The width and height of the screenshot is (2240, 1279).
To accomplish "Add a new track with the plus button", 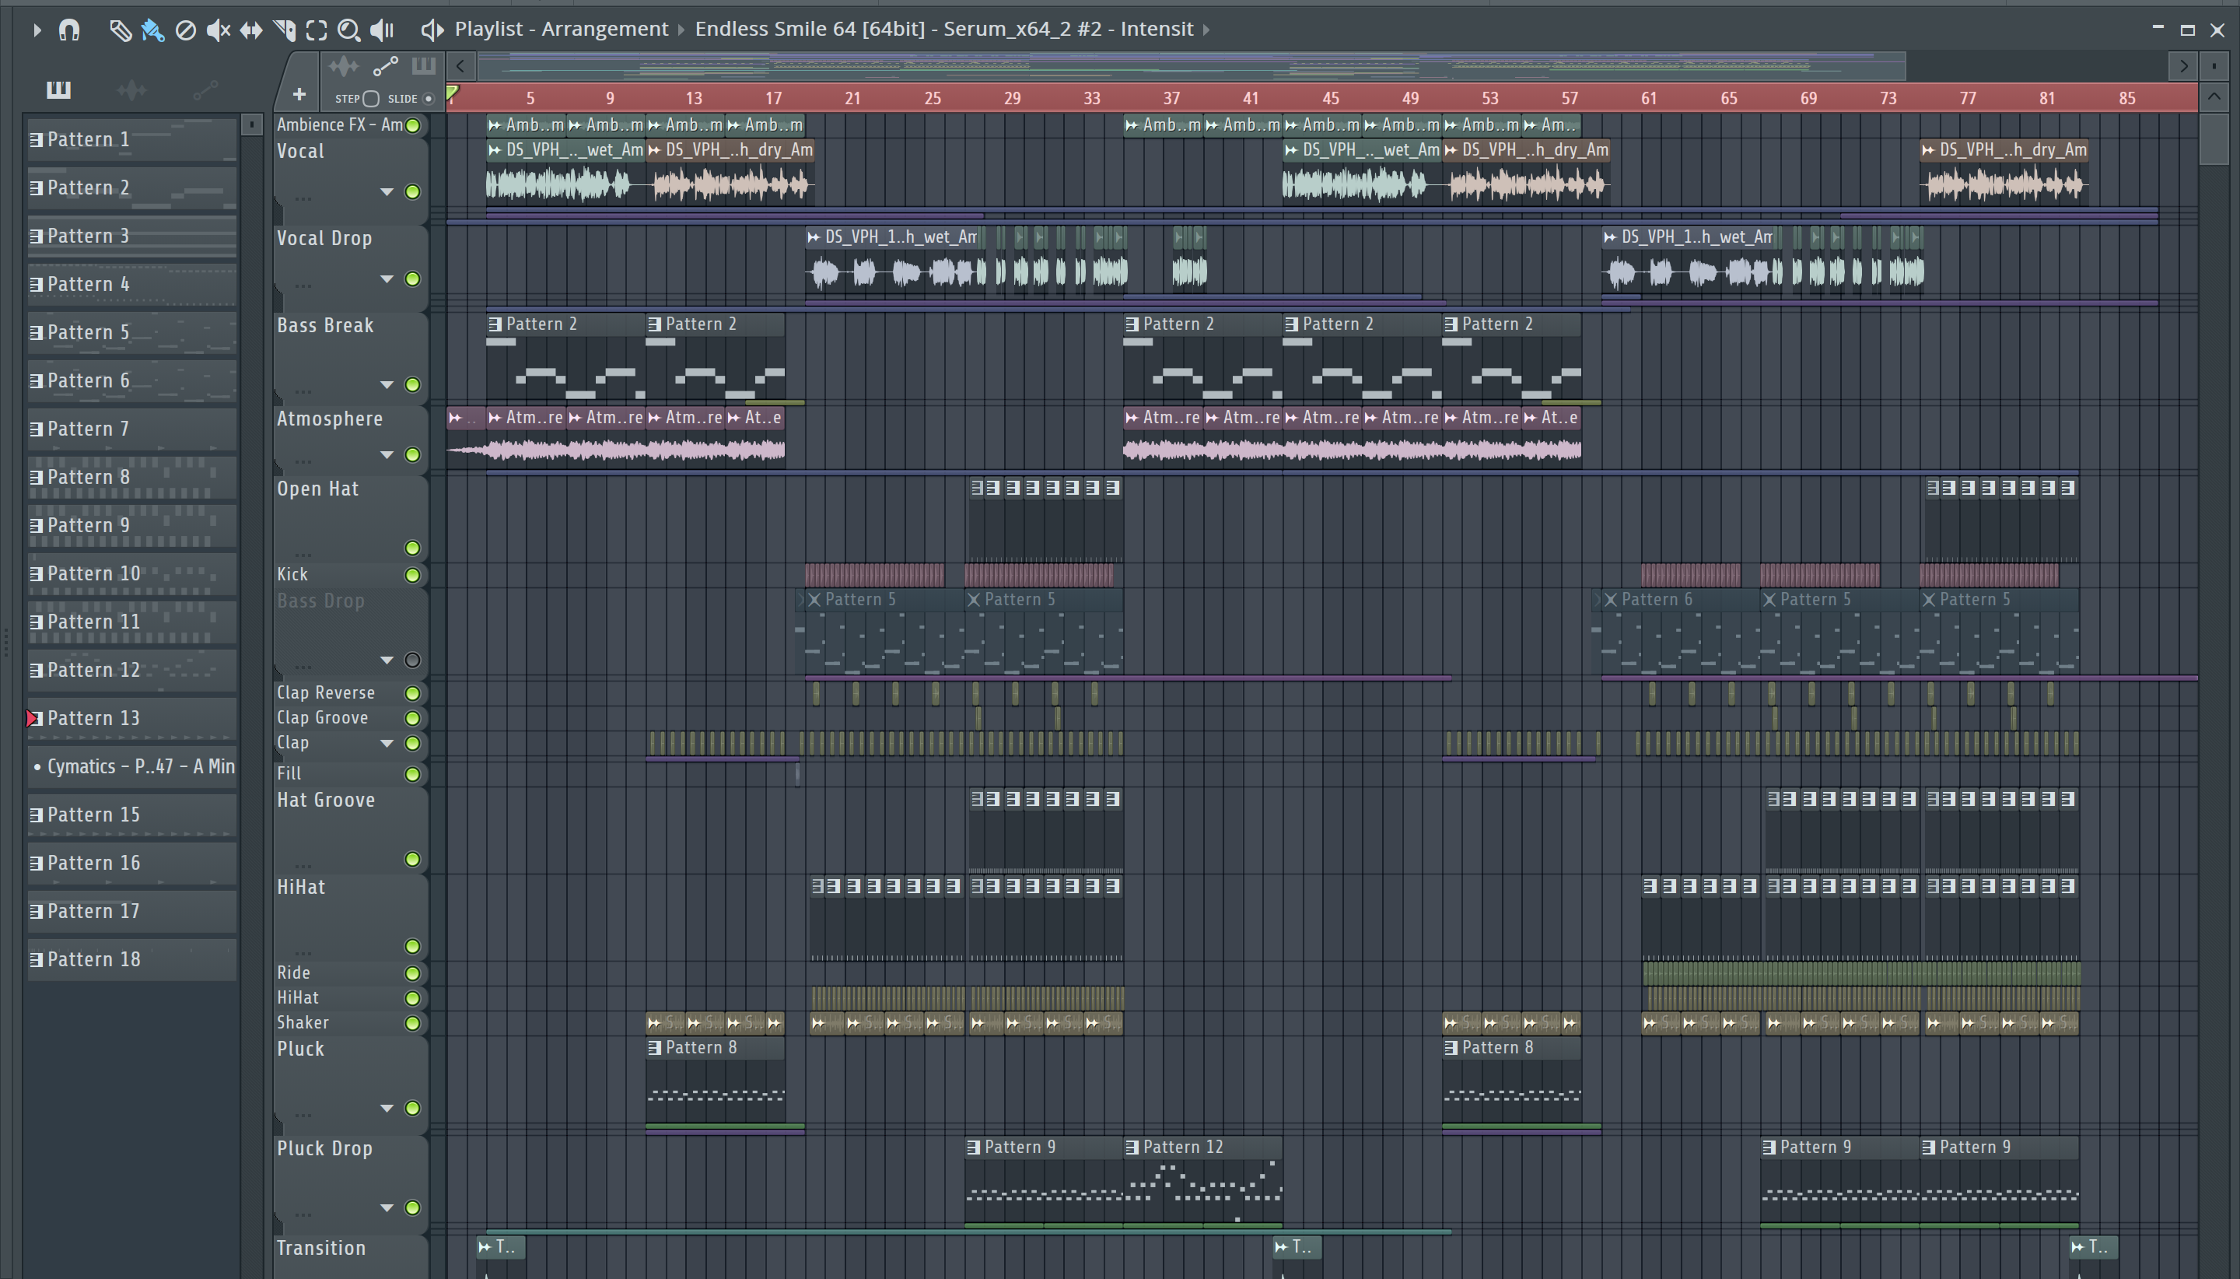I will [299, 94].
